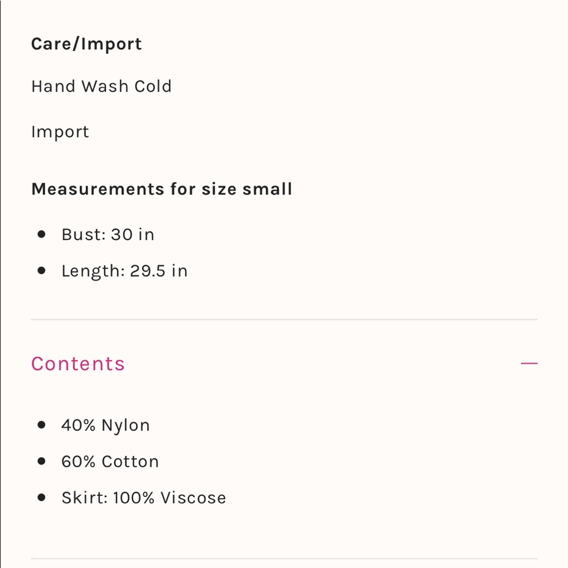Click the bullet point beside Bust

click(41, 235)
